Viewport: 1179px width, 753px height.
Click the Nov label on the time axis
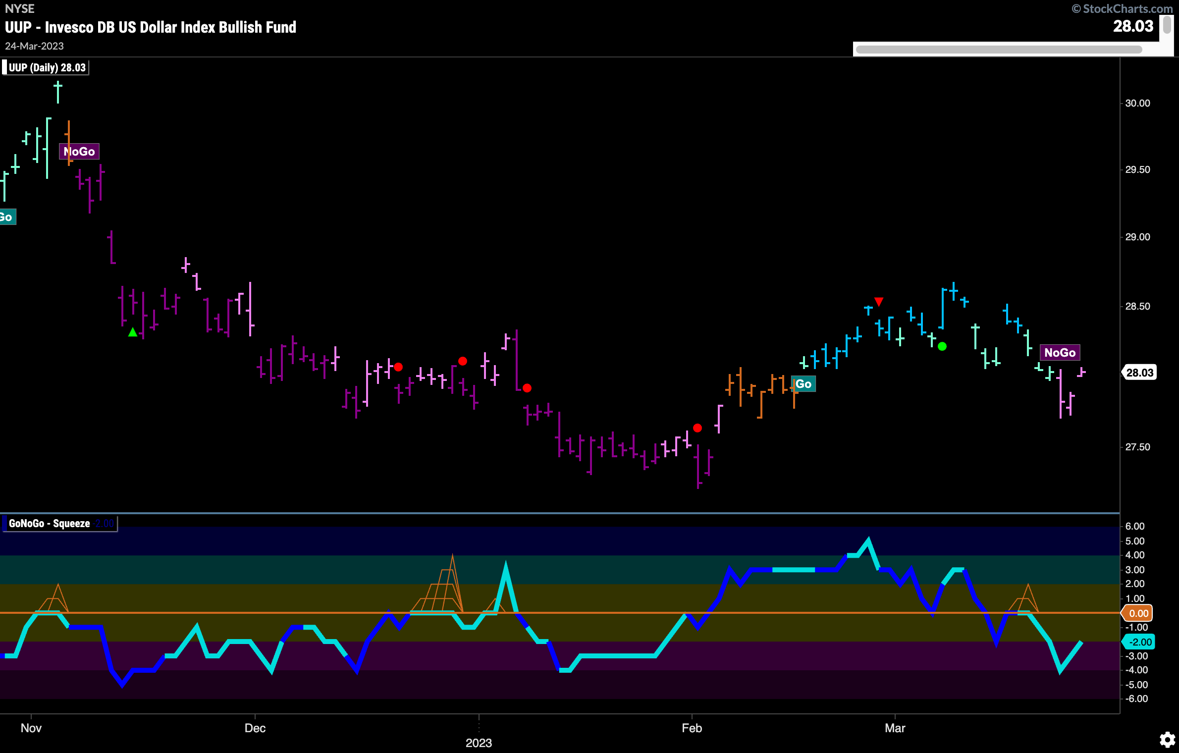coord(31,728)
